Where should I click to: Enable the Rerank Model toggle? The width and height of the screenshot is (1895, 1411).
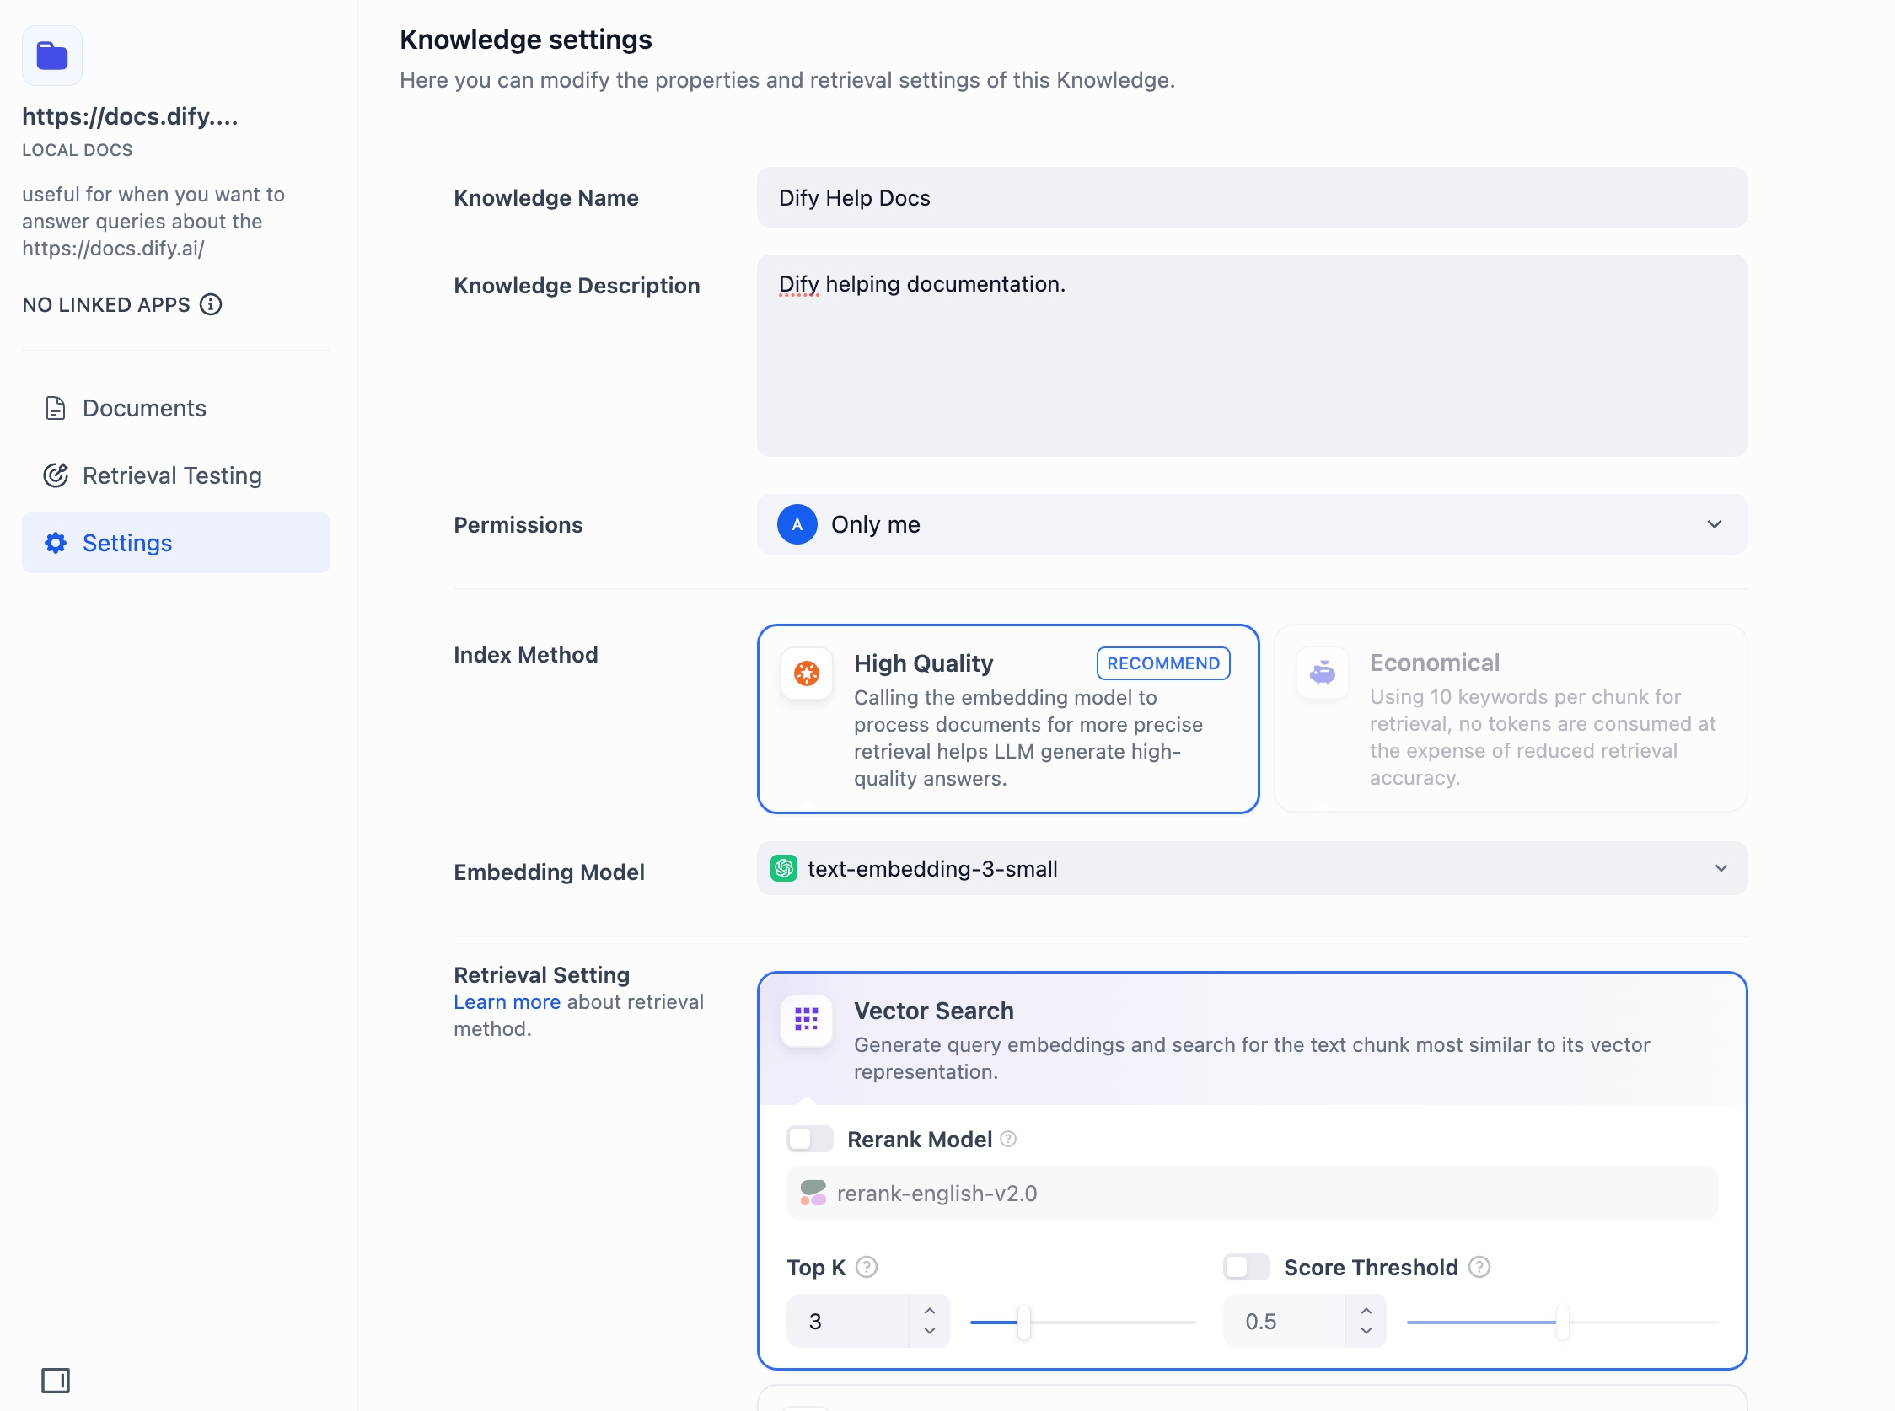(x=809, y=1140)
